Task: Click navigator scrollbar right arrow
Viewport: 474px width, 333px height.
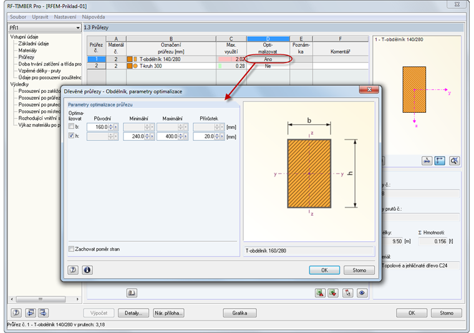Action: (77, 299)
